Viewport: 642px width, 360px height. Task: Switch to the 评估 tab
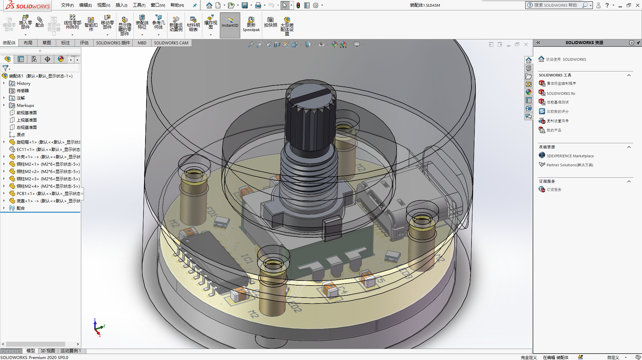(x=84, y=43)
